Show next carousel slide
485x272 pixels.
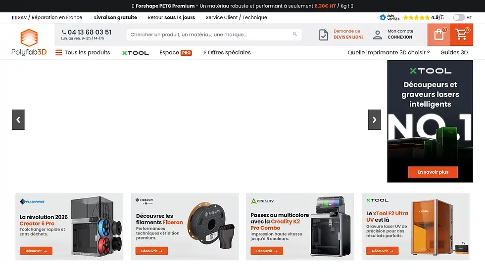tap(374, 119)
